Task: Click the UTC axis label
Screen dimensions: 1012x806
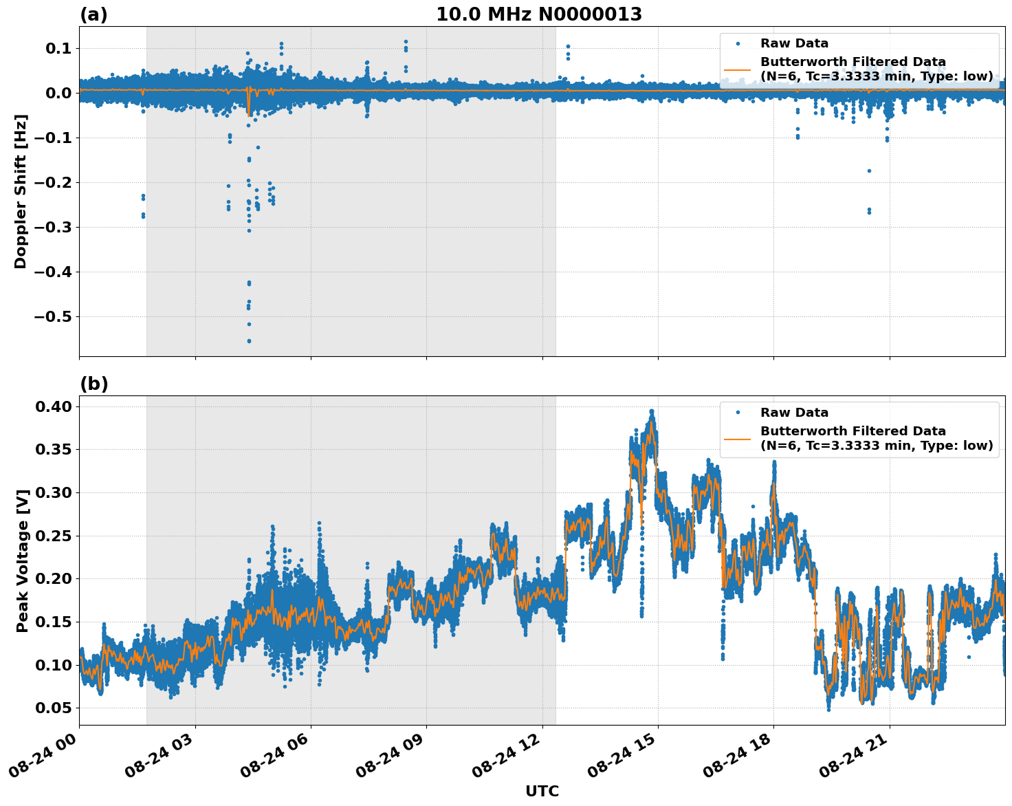Action: tap(542, 792)
